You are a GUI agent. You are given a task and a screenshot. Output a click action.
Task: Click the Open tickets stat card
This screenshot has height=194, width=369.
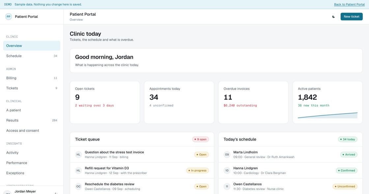tap(105, 102)
